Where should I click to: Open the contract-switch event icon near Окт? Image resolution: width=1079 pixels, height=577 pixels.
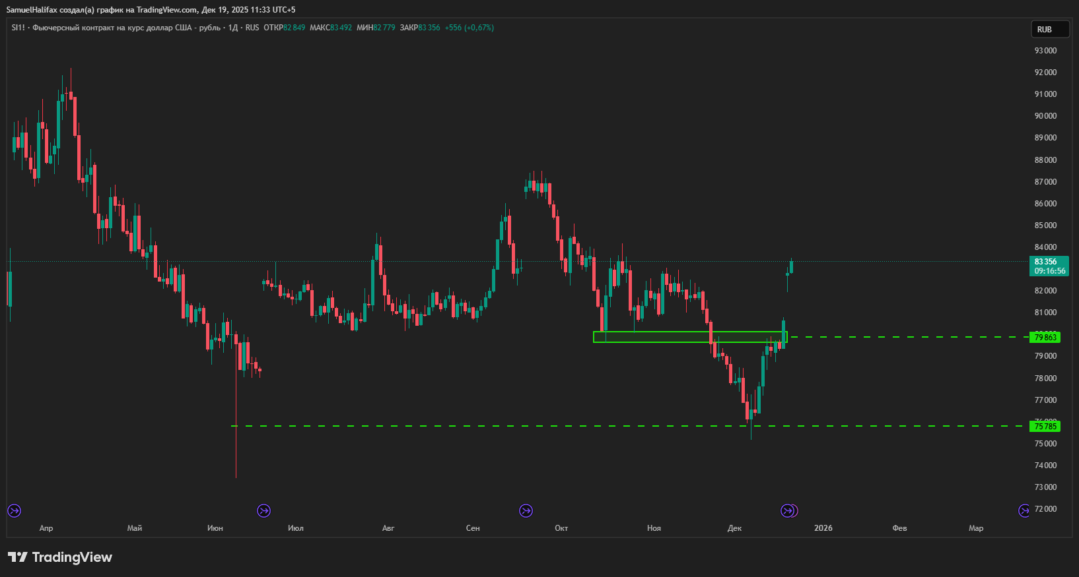pos(526,510)
